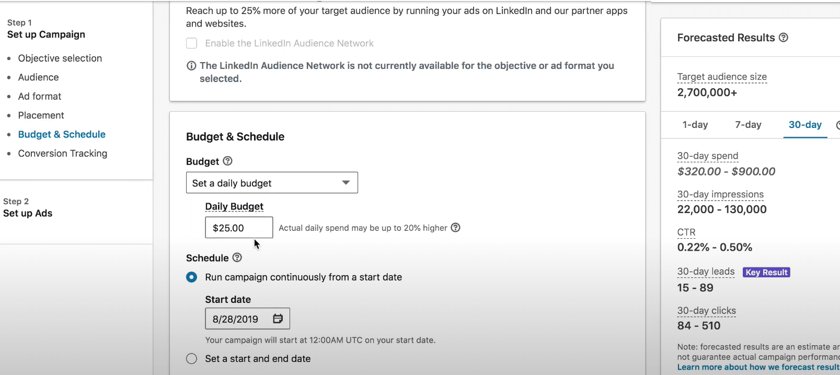Go to Conversion Tracking step
The height and width of the screenshot is (375, 840).
coord(63,154)
